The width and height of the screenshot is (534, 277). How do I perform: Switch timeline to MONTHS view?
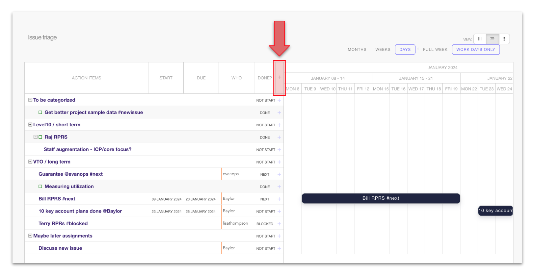coord(357,50)
